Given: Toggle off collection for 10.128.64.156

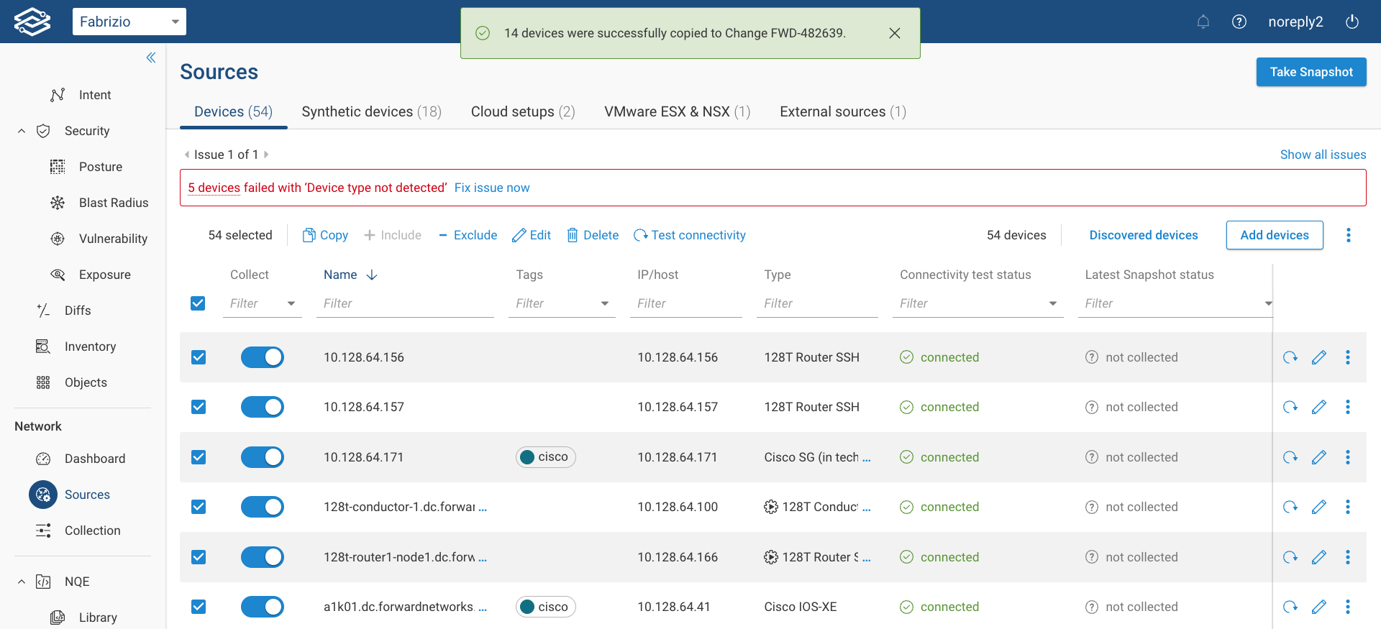Looking at the screenshot, I should (263, 357).
